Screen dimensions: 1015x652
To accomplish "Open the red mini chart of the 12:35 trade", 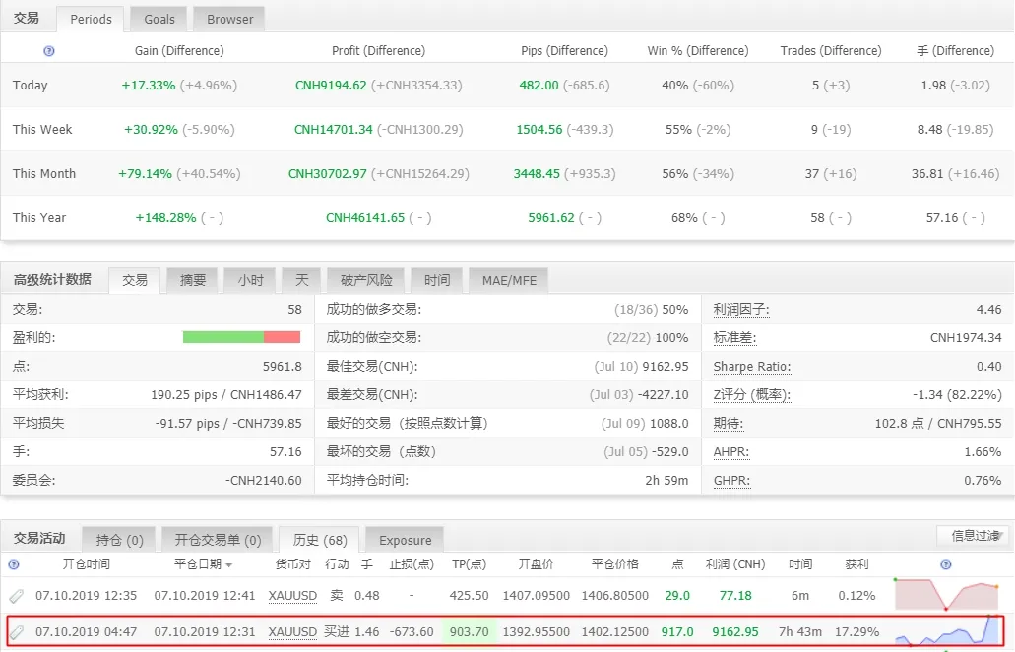I will click(x=947, y=594).
